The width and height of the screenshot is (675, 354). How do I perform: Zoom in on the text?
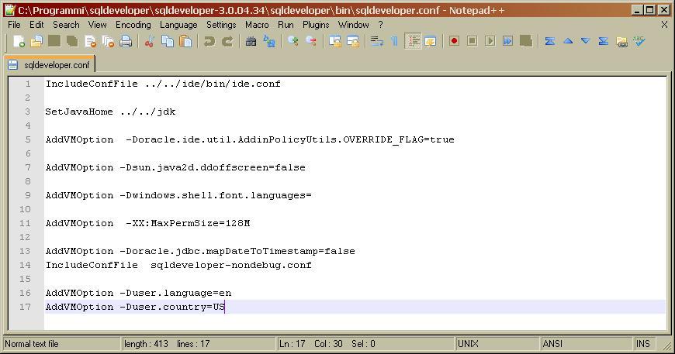click(293, 41)
